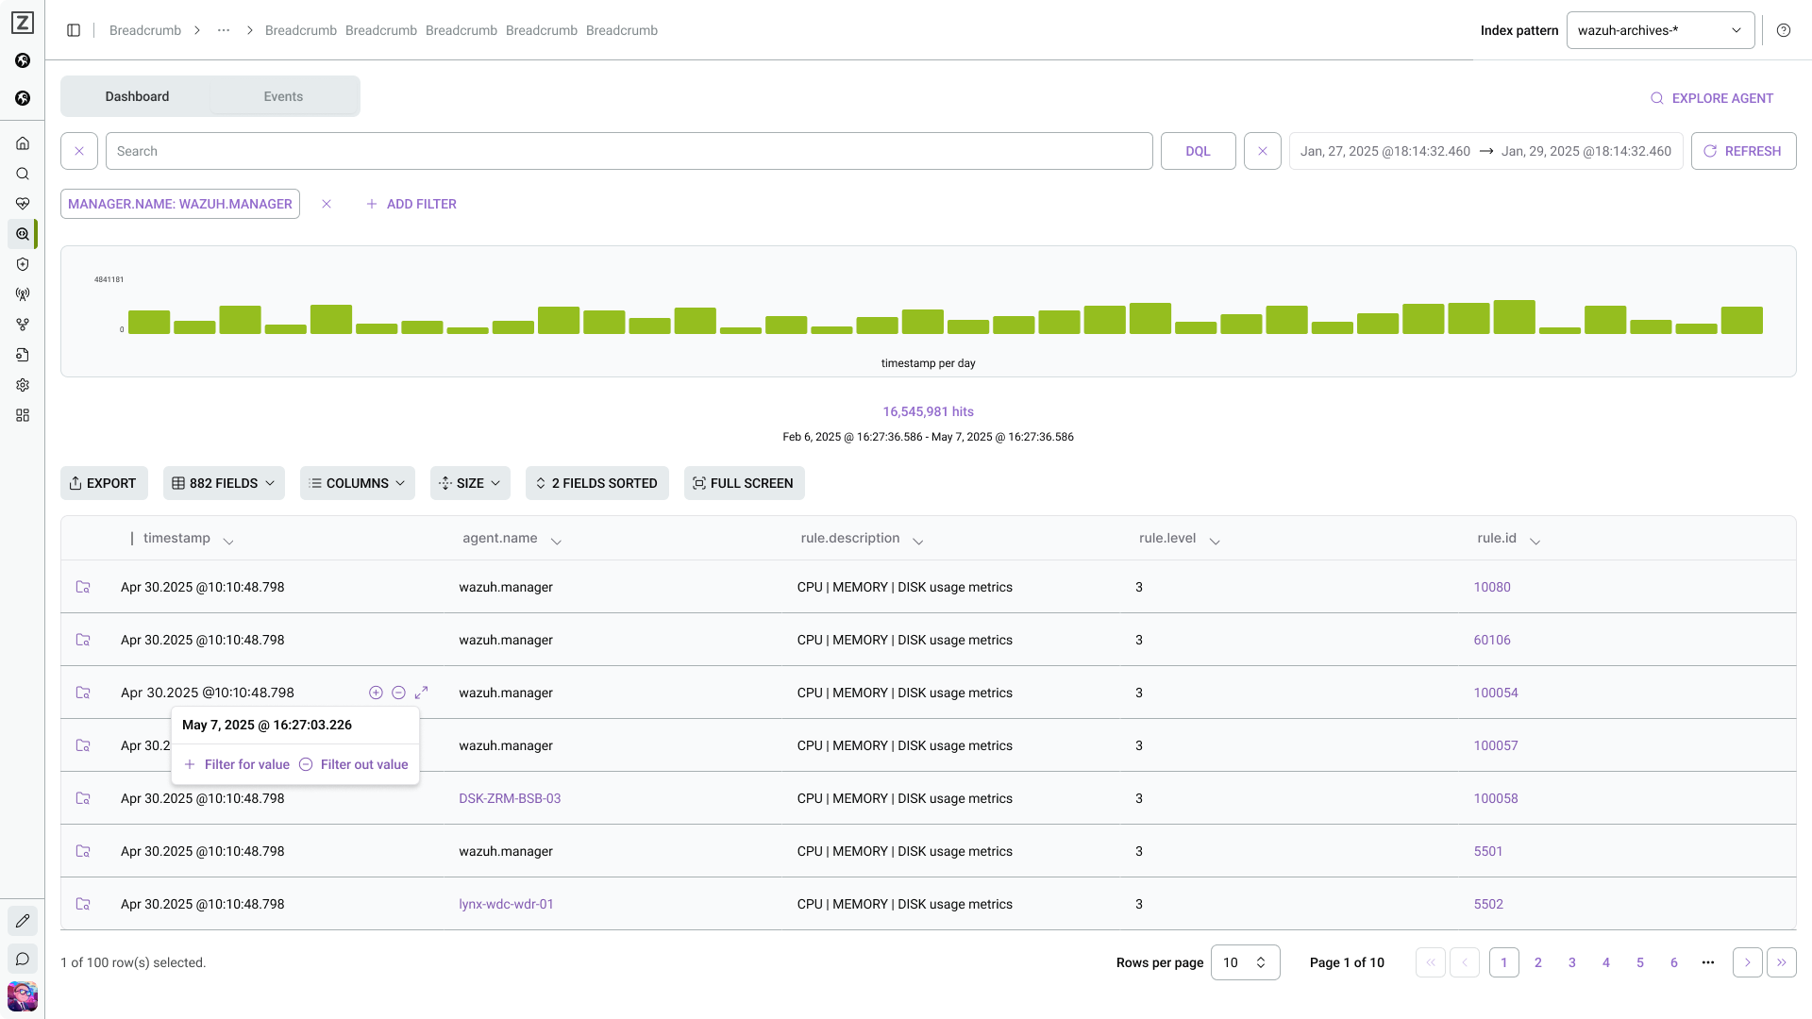Open rule id 100054 link
1812x1019 pixels.
(x=1496, y=693)
